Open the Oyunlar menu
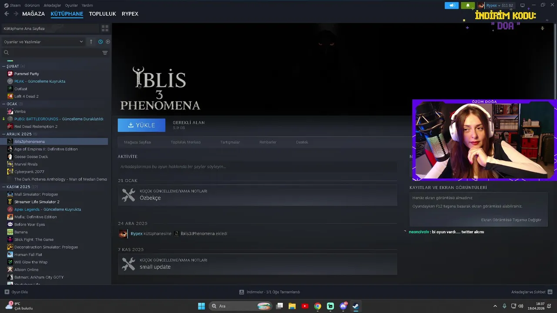The width and height of the screenshot is (557, 313). (71, 5)
